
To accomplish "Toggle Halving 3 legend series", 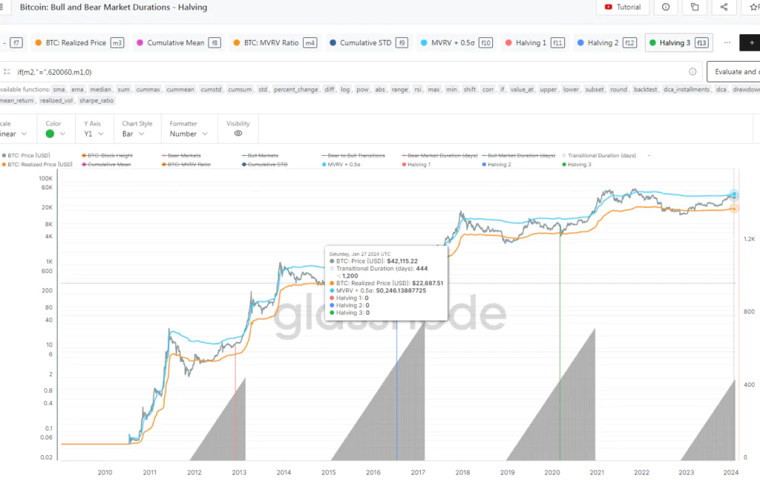I will (x=577, y=164).
